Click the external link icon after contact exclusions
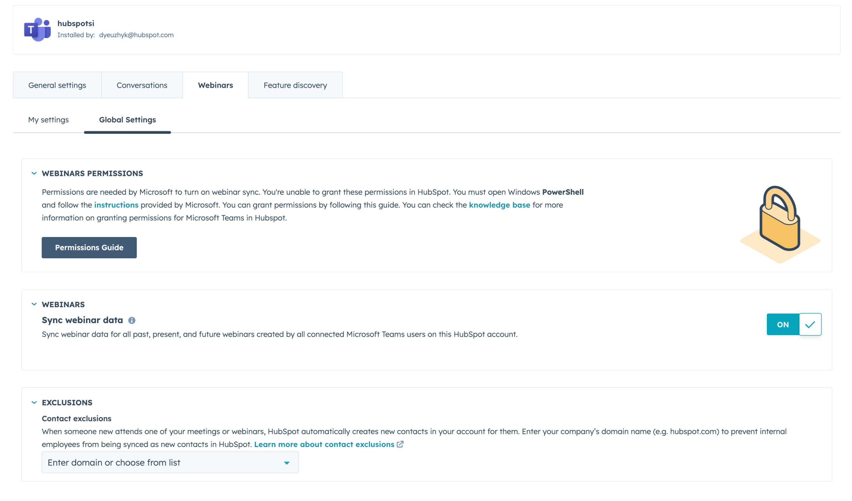The height and width of the screenshot is (501, 852). point(400,444)
